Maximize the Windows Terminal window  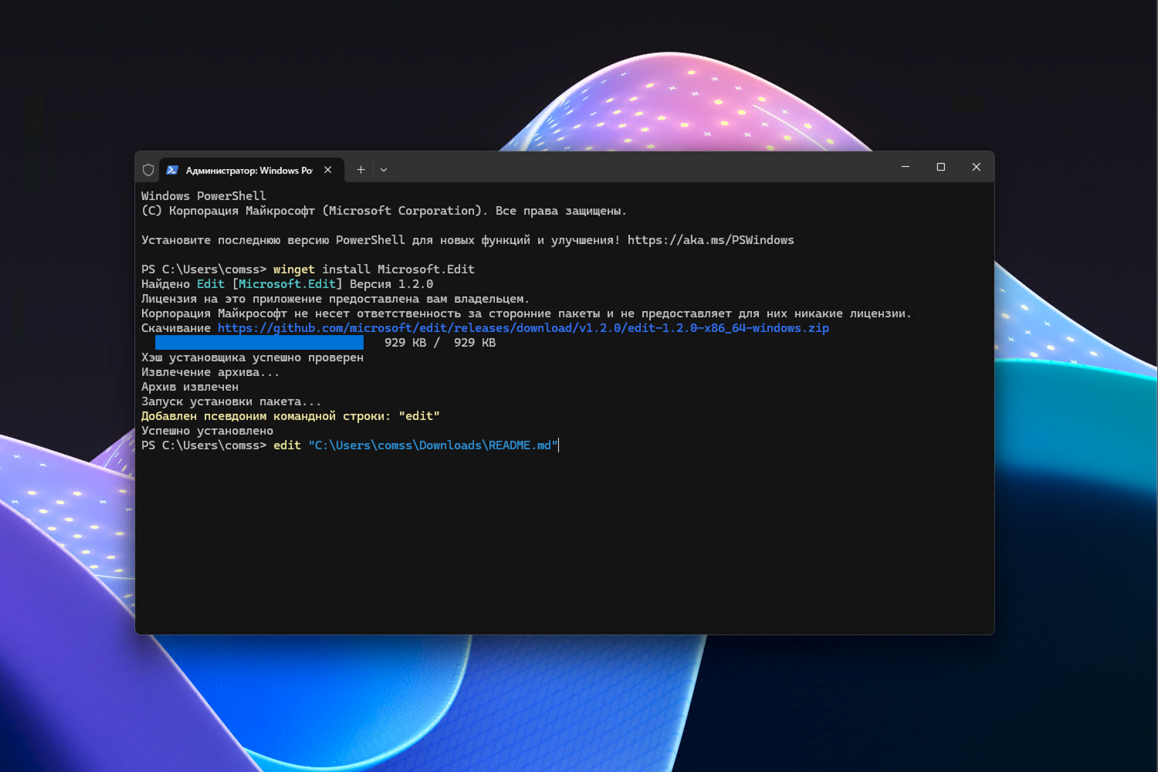click(941, 167)
